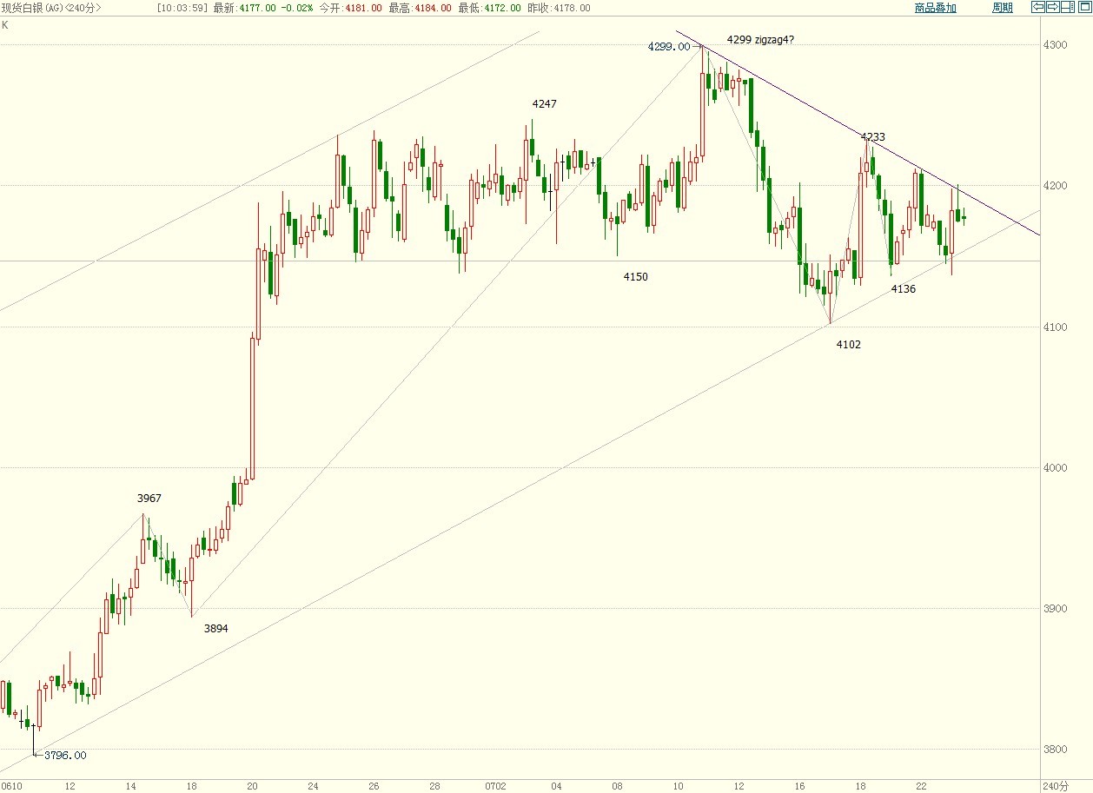Select the '4299 zigzag4?' annotation
The height and width of the screenshot is (793, 1093).
coord(760,39)
